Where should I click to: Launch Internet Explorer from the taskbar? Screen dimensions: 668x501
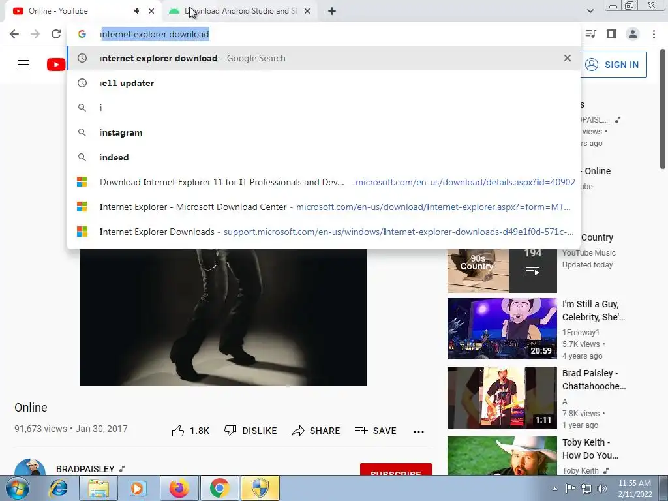[58, 488]
